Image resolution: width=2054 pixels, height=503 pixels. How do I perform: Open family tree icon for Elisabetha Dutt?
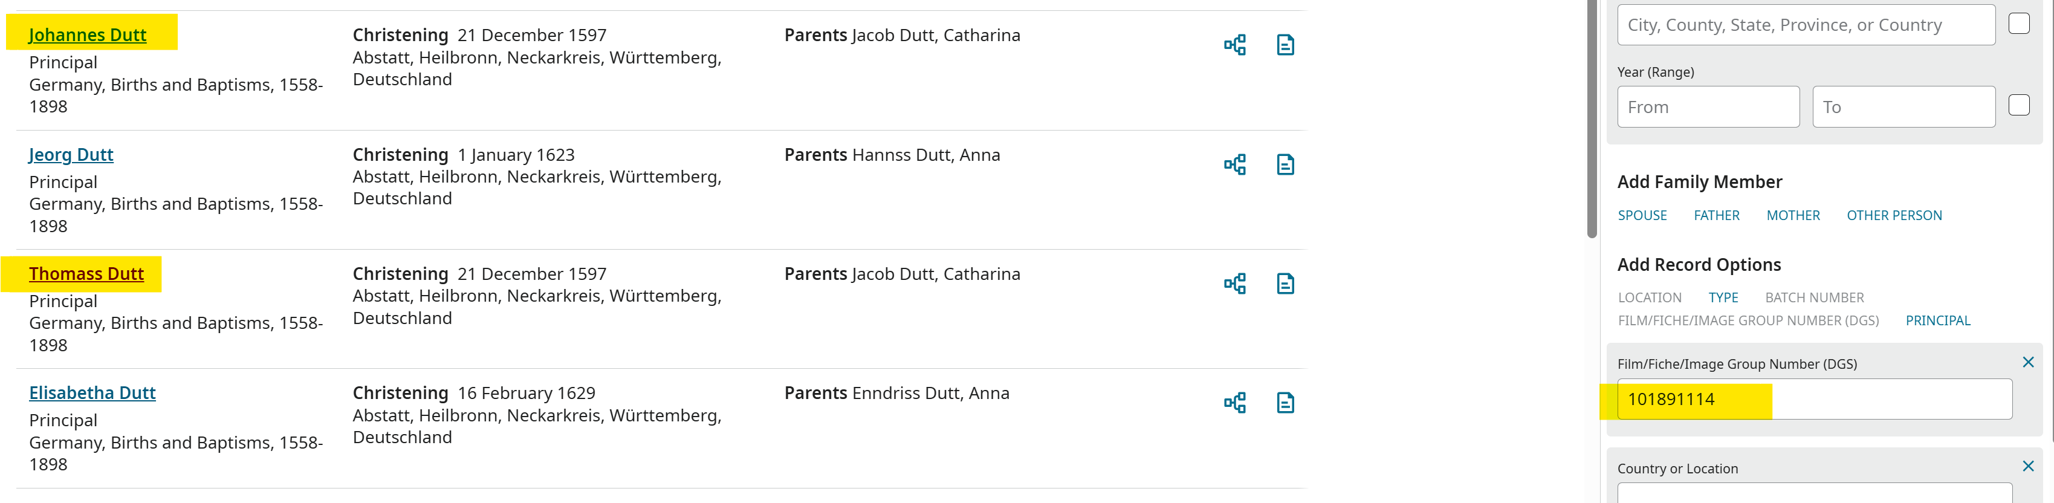1234,403
